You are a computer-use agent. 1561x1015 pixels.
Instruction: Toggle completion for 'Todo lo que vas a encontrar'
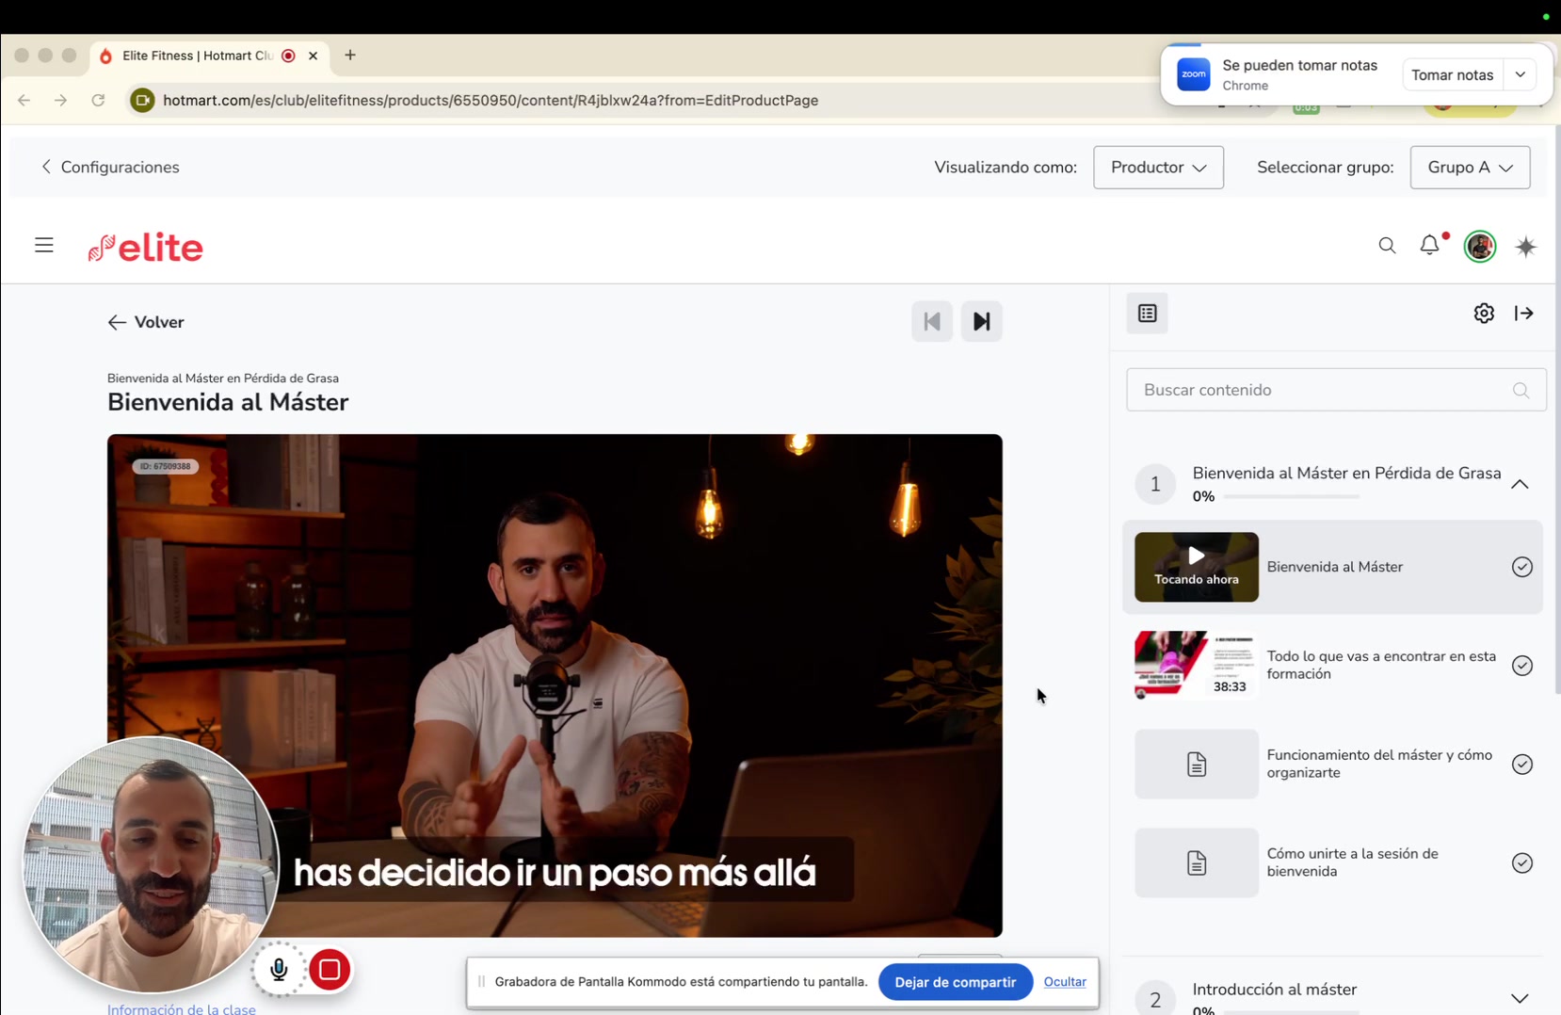point(1521,666)
